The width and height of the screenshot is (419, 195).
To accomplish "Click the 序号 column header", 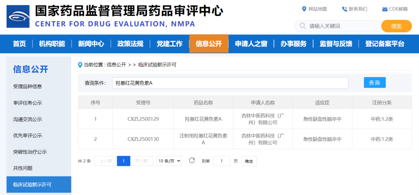I will pos(95,103).
